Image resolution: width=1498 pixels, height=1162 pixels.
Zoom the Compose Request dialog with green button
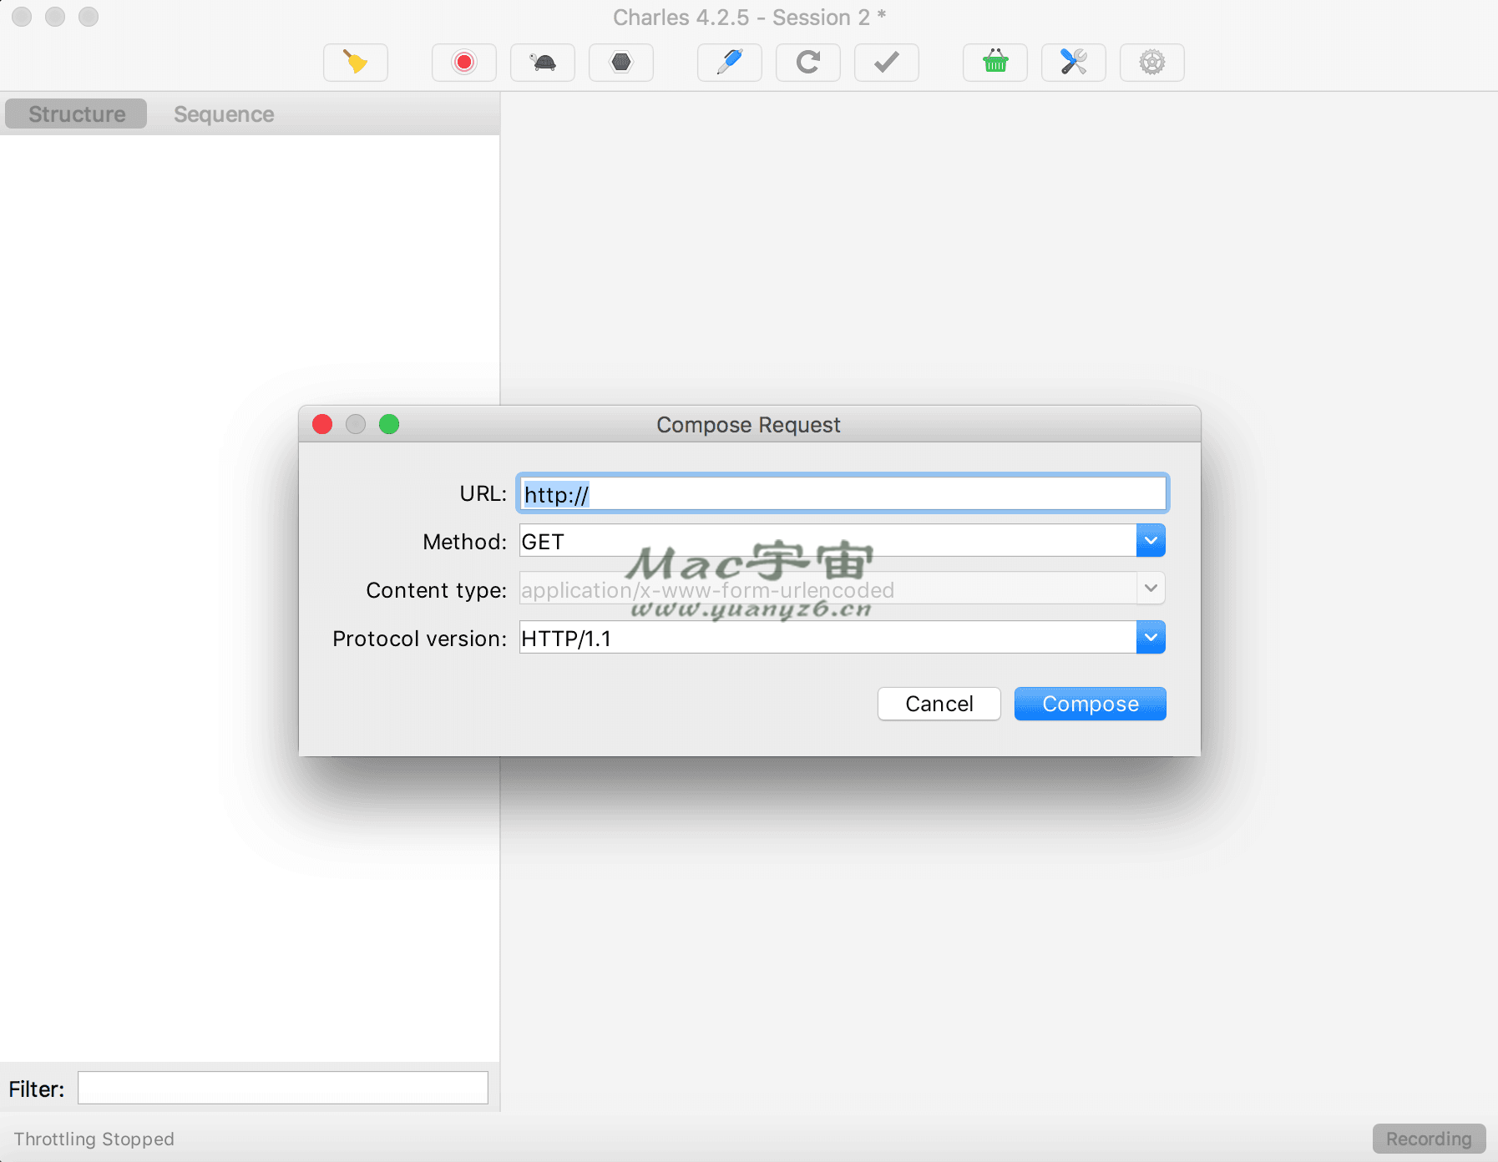pyautogui.click(x=389, y=424)
